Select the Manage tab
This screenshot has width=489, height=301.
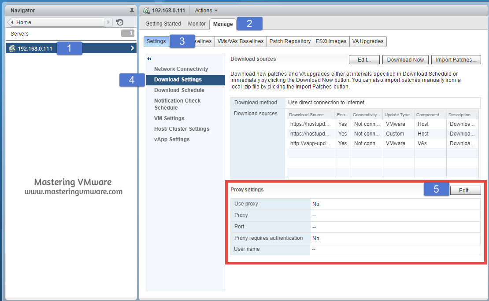click(x=223, y=24)
